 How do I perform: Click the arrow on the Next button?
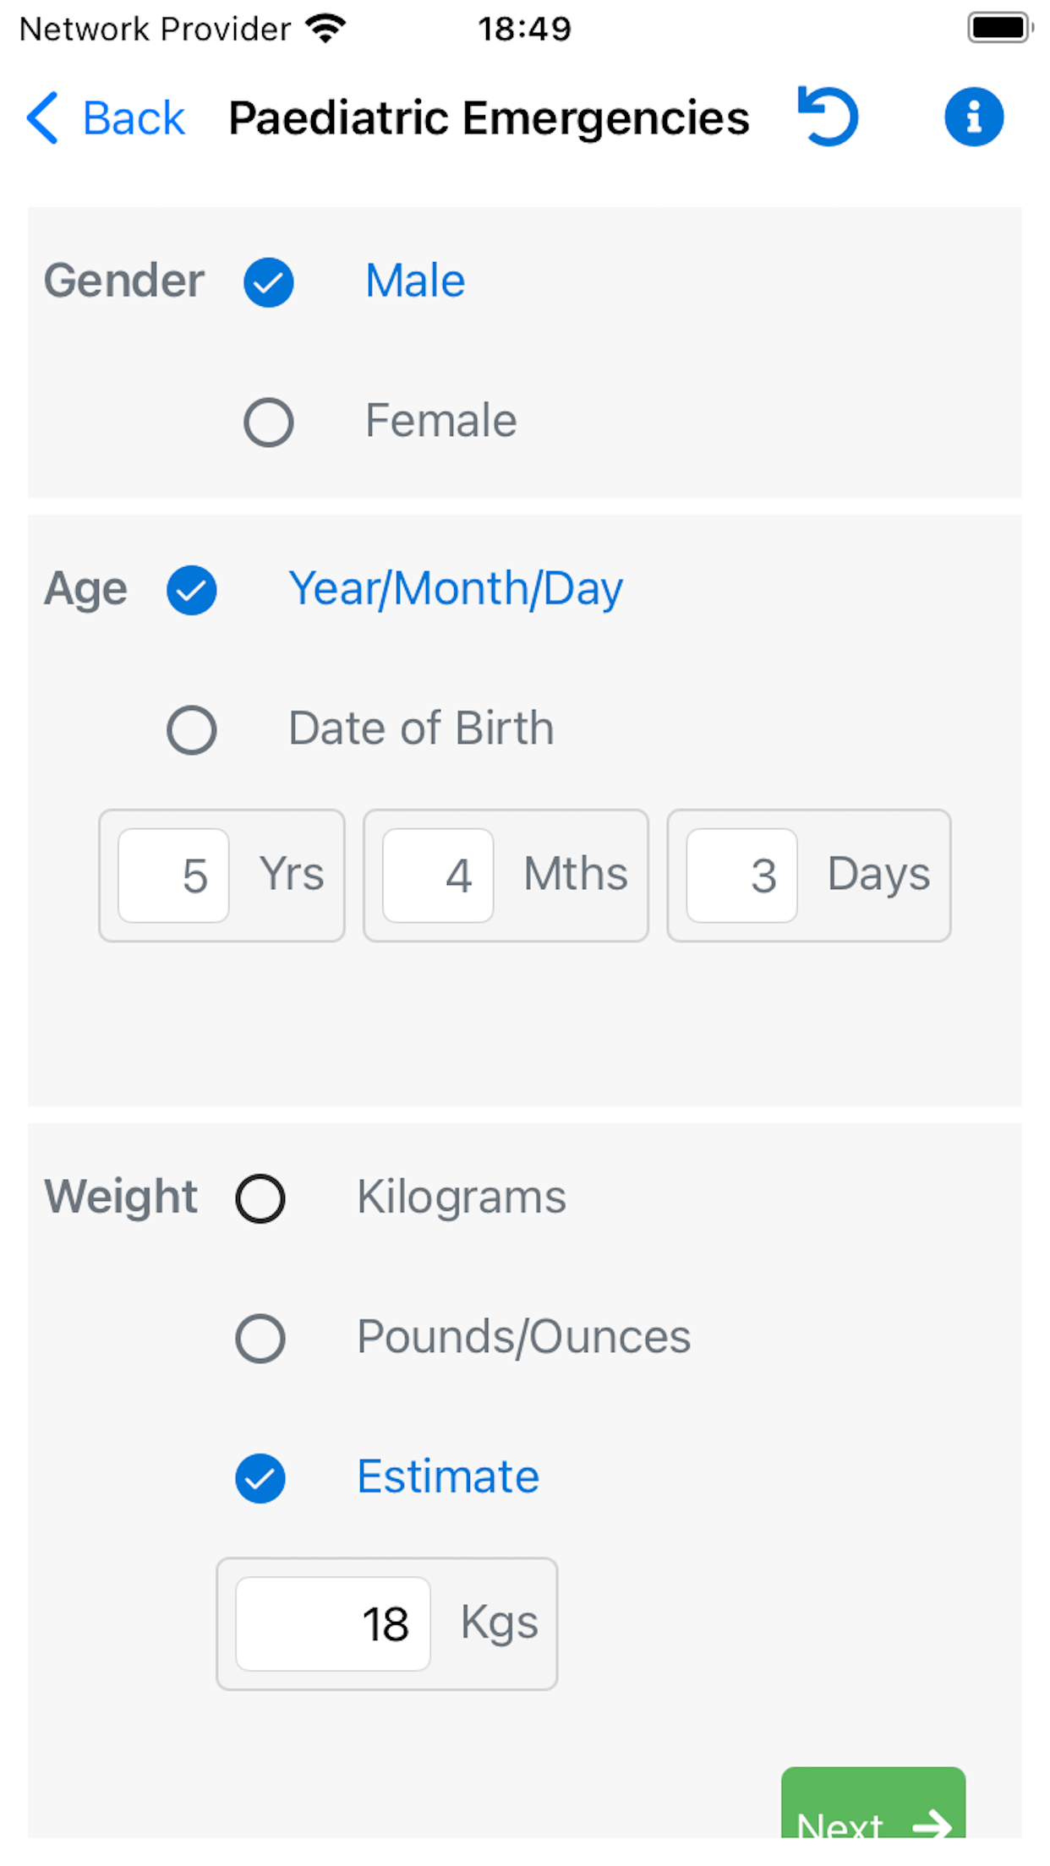(x=932, y=1825)
